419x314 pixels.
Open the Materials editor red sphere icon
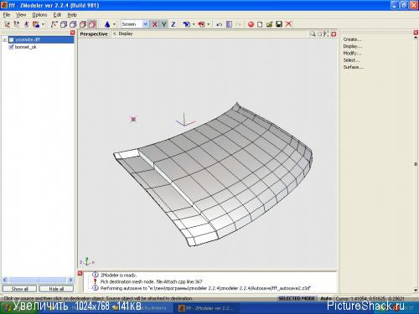pos(251,24)
